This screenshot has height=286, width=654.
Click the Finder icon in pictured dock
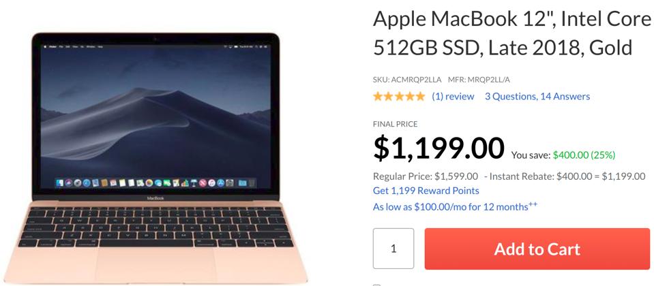point(59,182)
